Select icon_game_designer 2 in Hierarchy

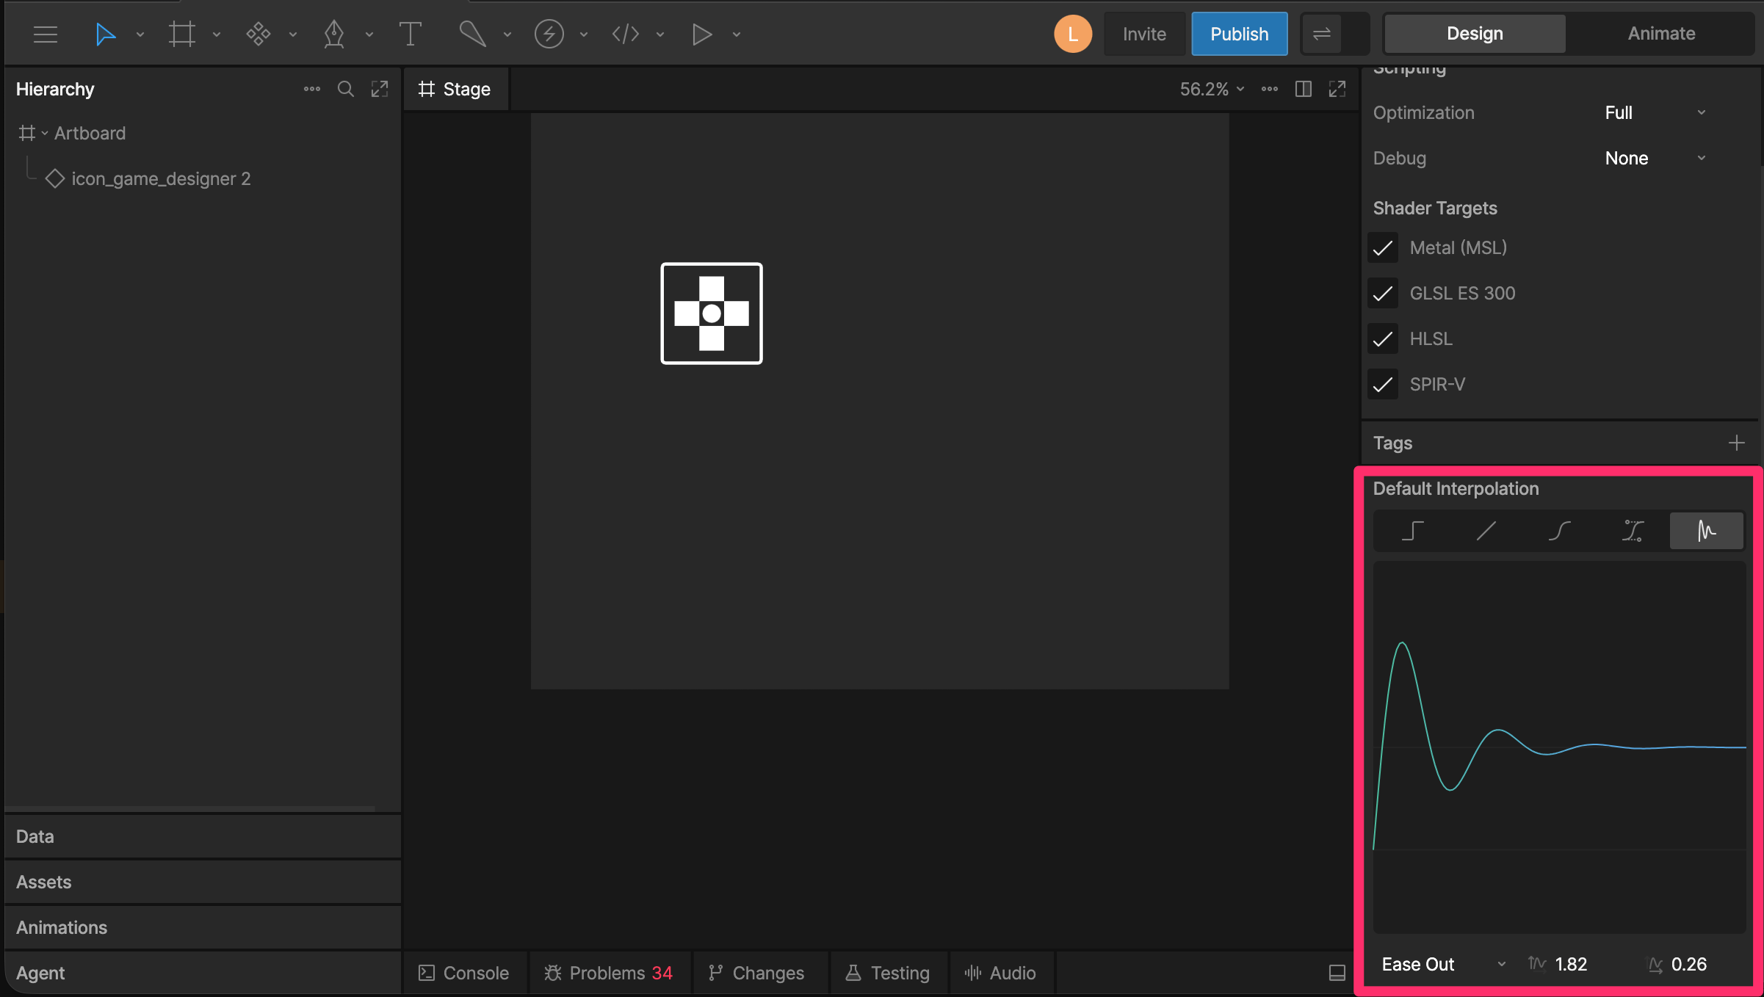pos(161,178)
